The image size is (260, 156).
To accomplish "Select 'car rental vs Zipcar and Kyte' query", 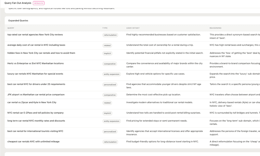I will coord(32,102).
